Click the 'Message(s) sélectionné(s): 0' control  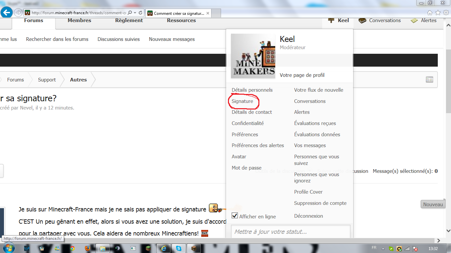coord(405,171)
